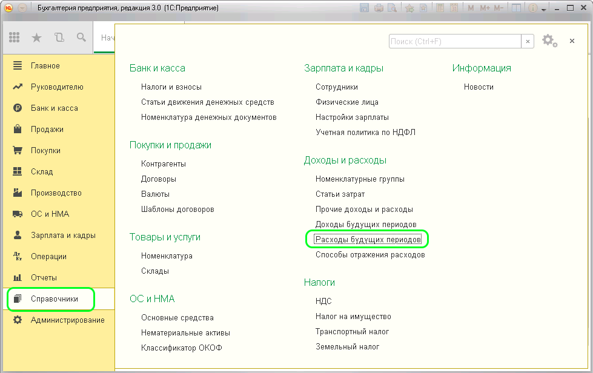
Task: Click the Администрирование gear icon in sidebar
Action: [x=18, y=320]
